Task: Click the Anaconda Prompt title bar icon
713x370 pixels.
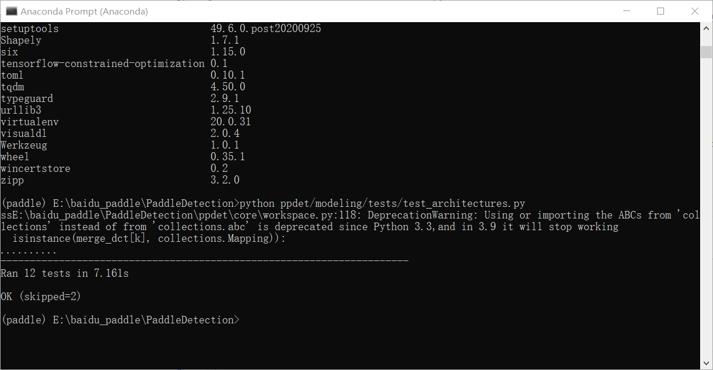Action: (x=11, y=11)
